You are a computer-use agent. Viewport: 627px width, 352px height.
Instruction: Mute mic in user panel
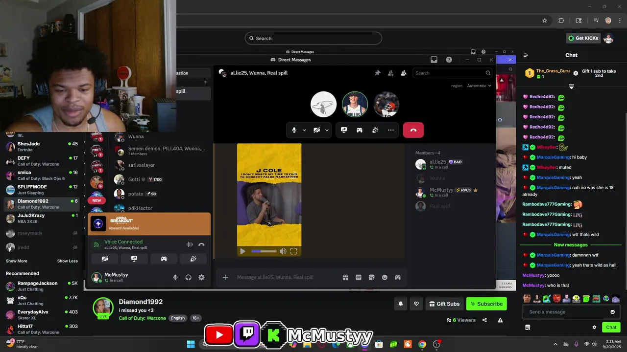pos(175,277)
